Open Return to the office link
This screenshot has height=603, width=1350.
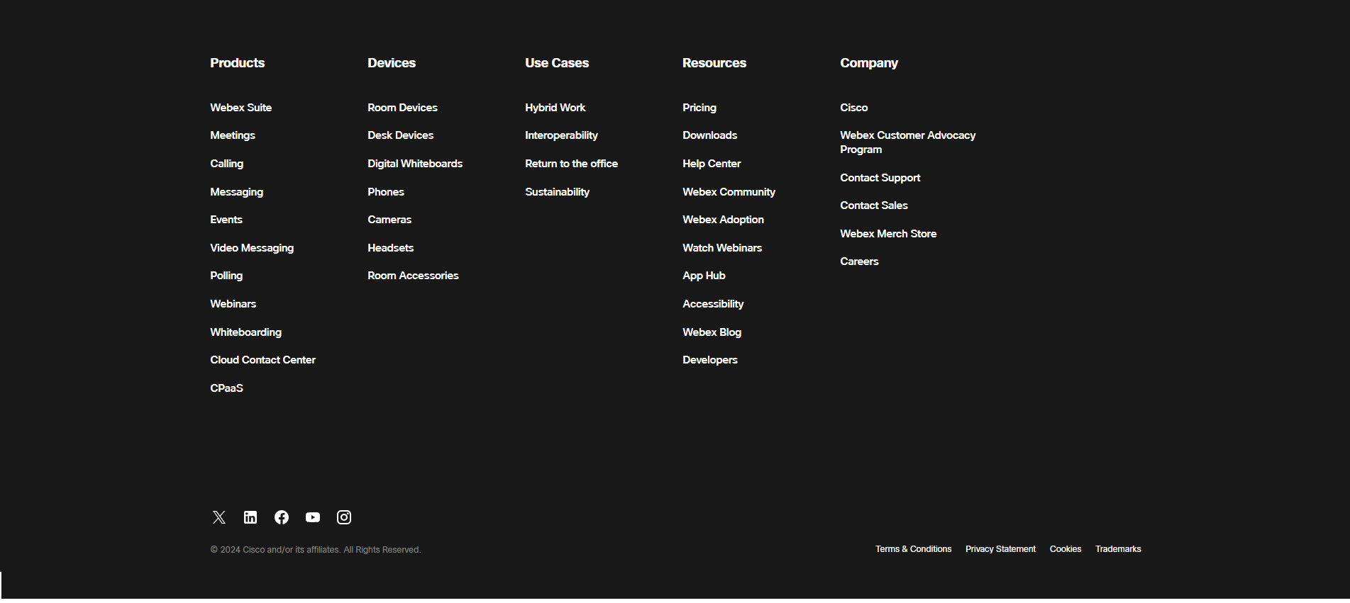572,164
